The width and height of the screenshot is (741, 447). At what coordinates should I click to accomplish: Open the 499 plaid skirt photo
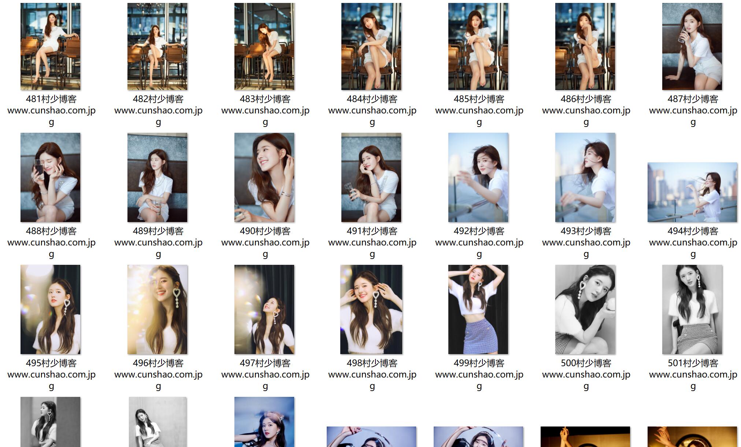478,309
